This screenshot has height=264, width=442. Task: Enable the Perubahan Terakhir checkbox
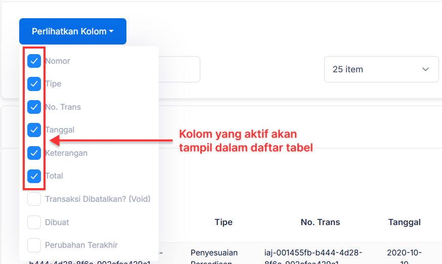[34, 245]
